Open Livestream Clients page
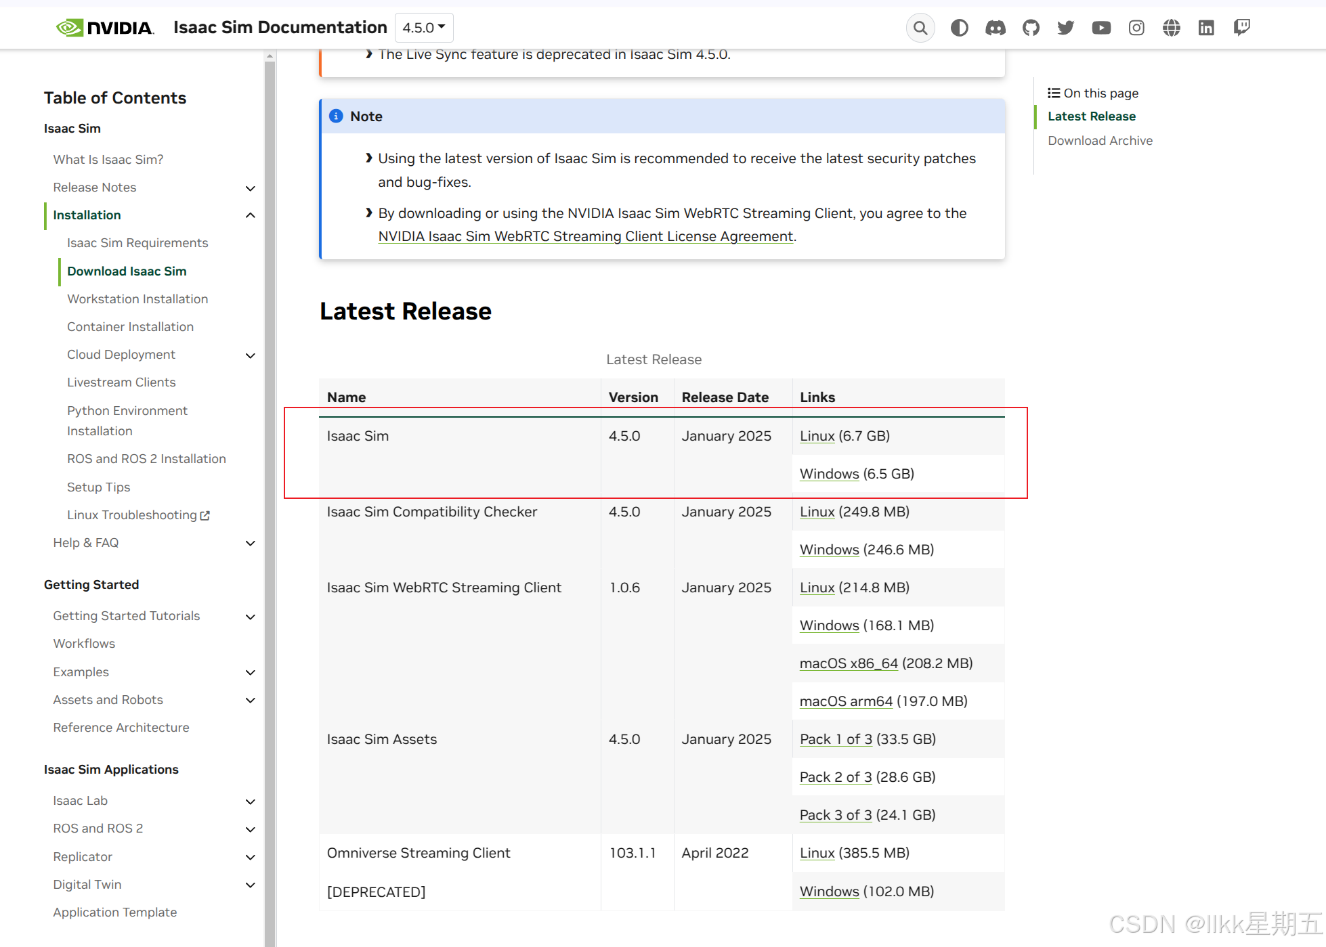The image size is (1326, 947). tap(121, 382)
